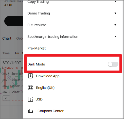Collapse the indicator legend with caret button

(x=6, y=98)
